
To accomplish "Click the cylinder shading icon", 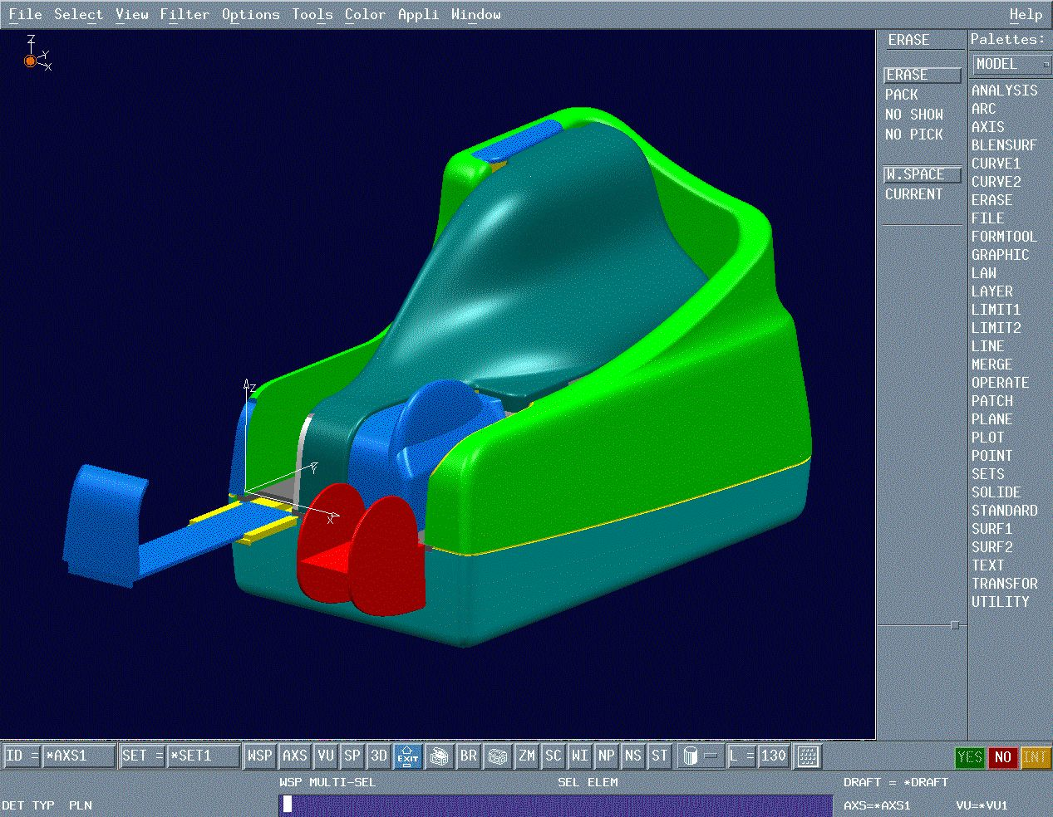I will click(690, 756).
